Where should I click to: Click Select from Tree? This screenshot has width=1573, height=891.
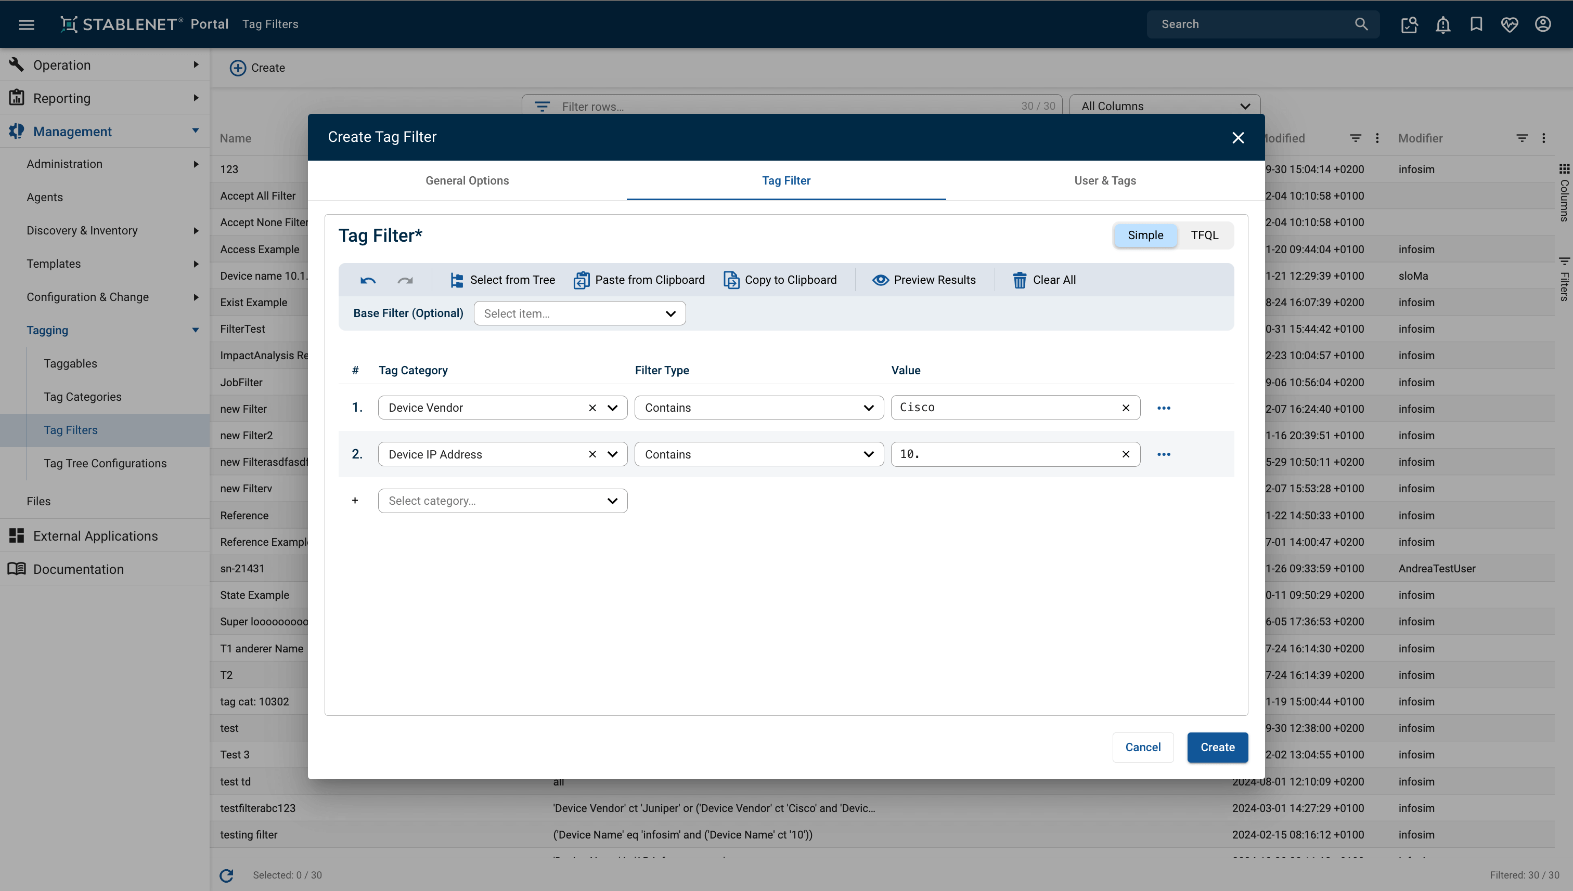(x=502, y=280)
